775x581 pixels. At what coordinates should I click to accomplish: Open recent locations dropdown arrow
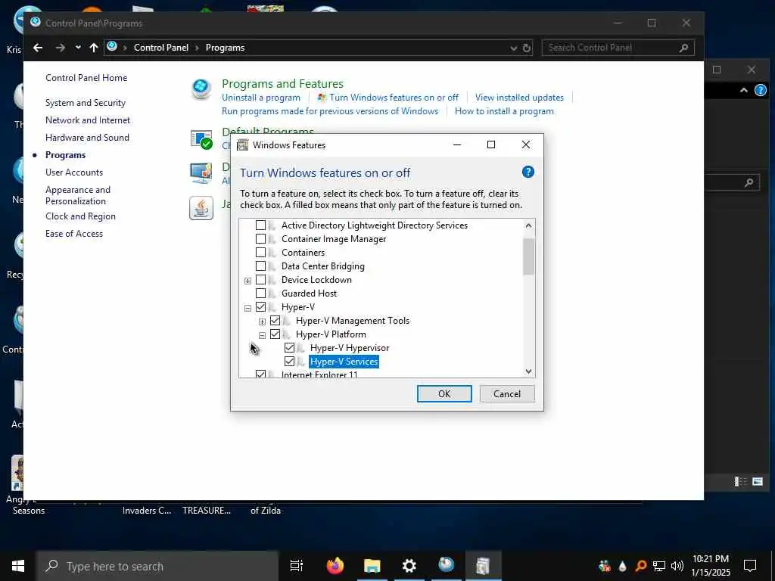pos(78,48)
